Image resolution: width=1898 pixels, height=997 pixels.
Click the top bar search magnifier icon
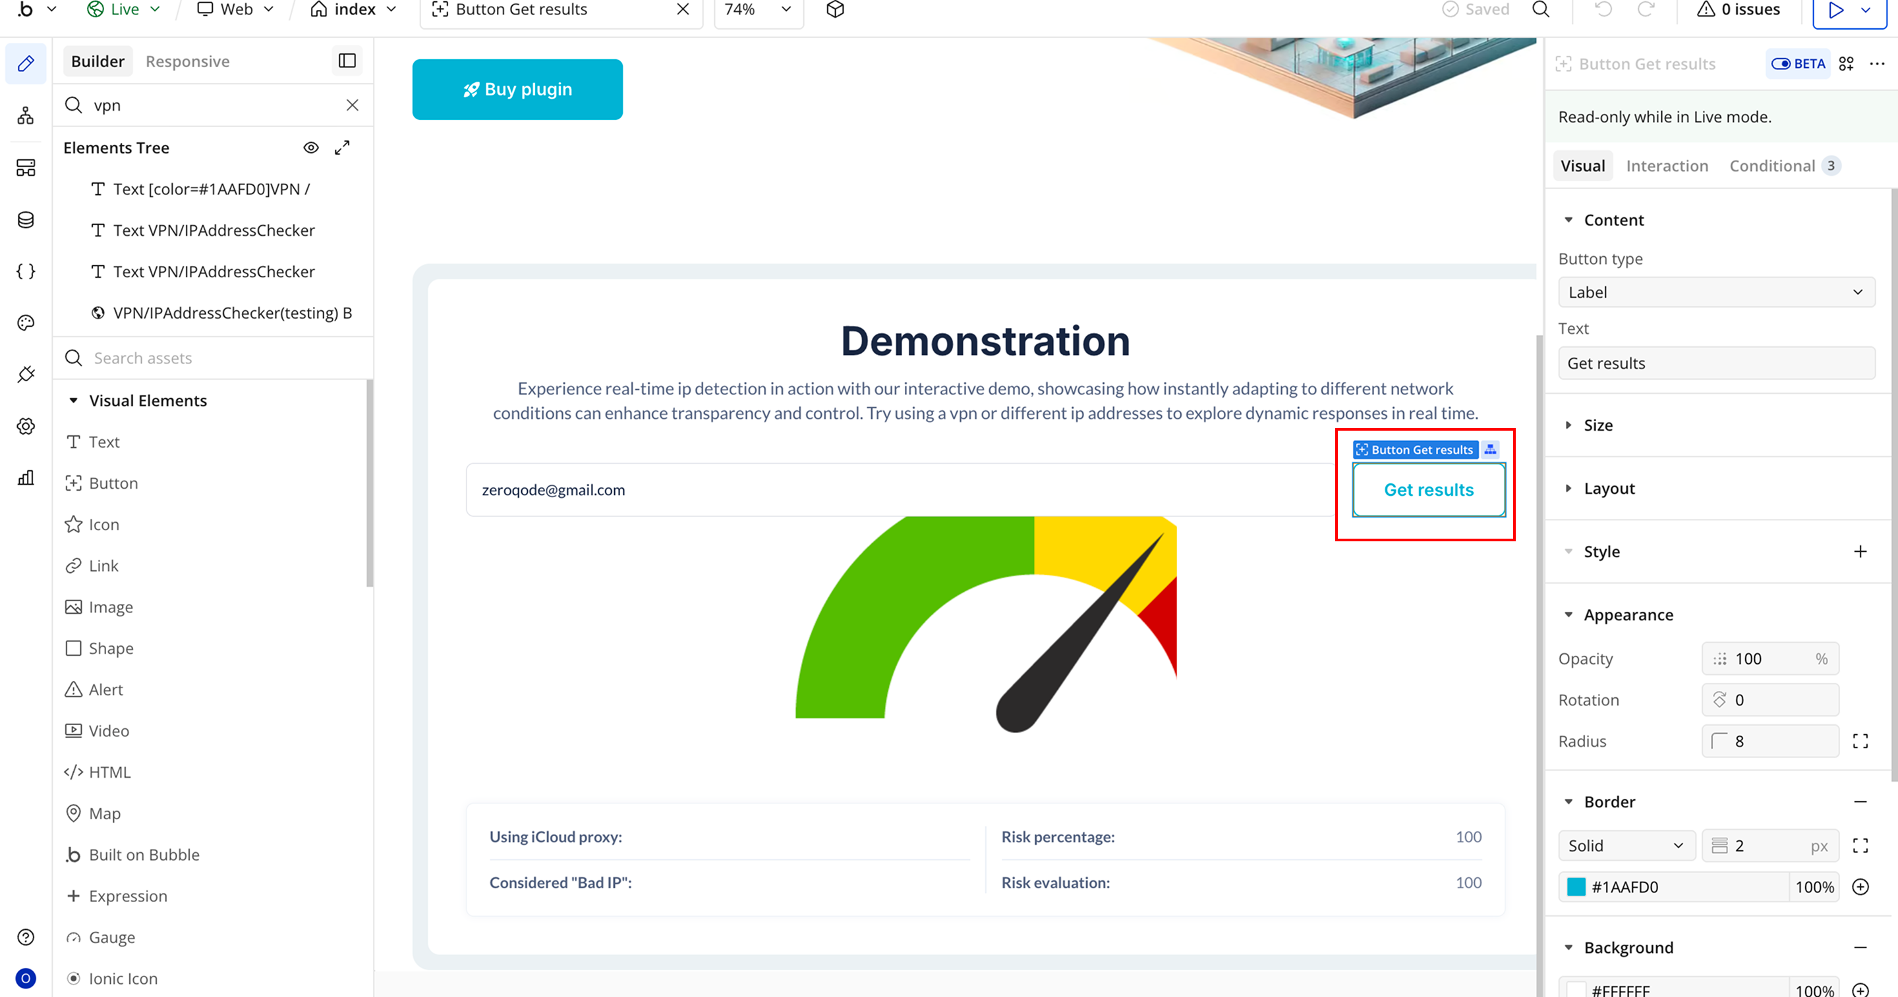1541,10
